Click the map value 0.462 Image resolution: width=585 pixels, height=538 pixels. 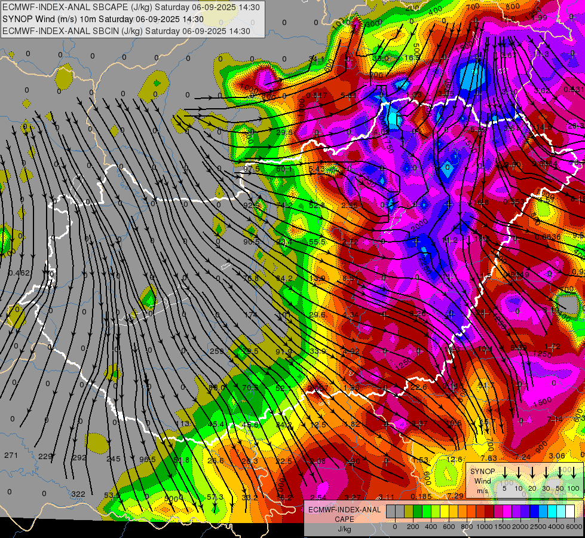[19, 273]
